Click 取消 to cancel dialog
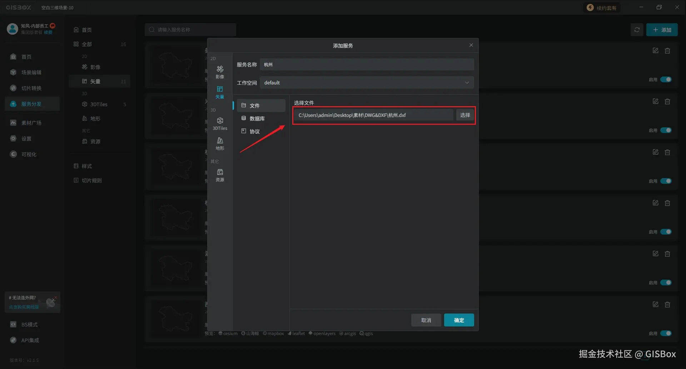686x369 pixels. [x=426, y=320]
